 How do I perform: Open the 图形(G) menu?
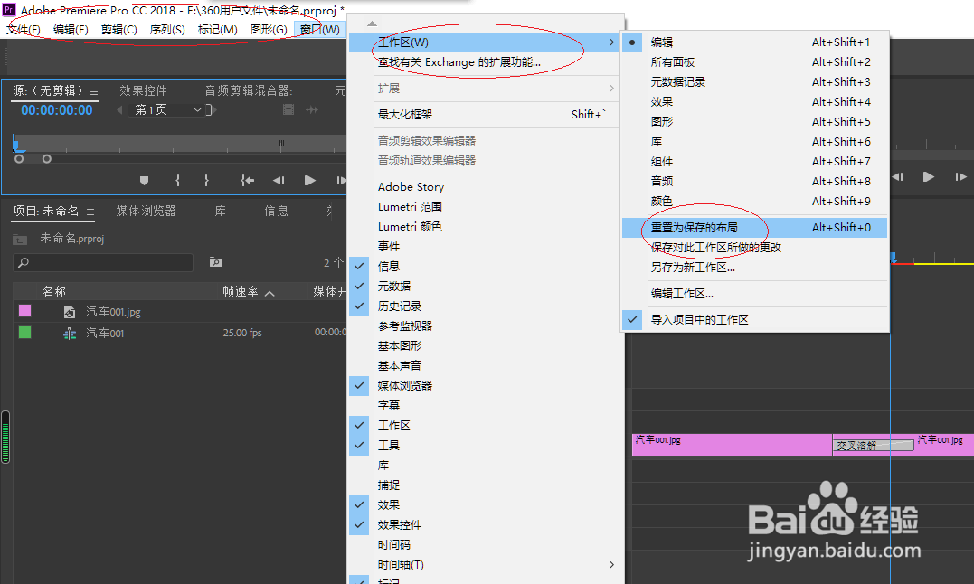(x=269, y=29)
